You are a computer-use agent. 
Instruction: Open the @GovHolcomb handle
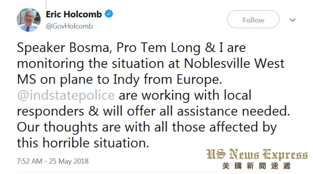coord(69,26)
